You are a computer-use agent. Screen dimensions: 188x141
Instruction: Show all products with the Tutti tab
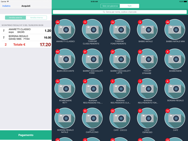[x=129, y=6]
